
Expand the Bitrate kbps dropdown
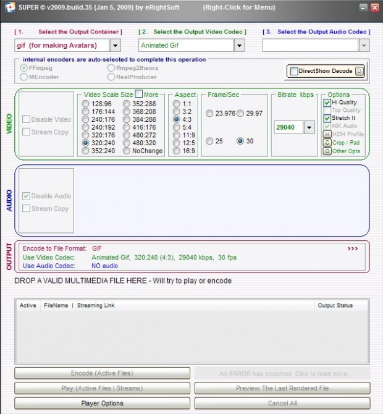pos(309,127)
